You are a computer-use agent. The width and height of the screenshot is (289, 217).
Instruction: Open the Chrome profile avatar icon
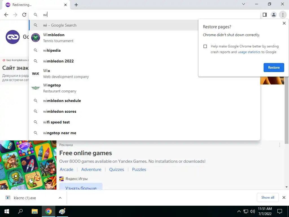coord(274,15)
